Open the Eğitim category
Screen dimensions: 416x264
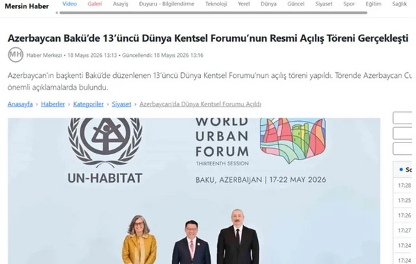373,3
